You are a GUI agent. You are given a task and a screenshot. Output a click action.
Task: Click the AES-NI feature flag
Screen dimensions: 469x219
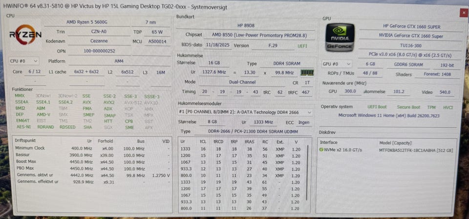point(23,127)
